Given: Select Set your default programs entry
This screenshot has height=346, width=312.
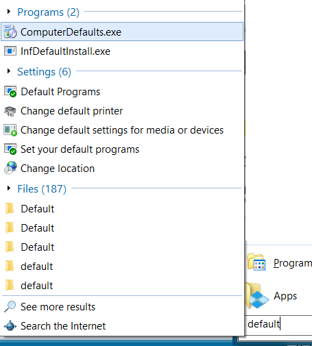Looking at the screenshot, I should (x=122, y=149).
